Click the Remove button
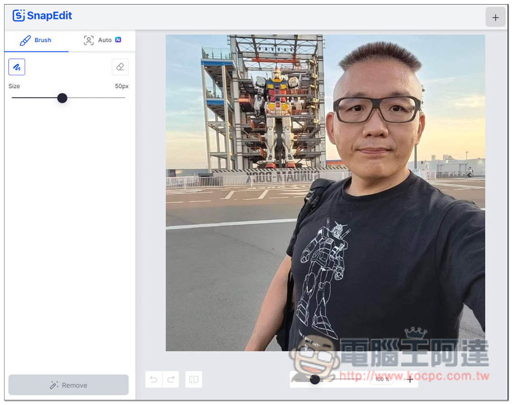This screenshot has height=405, width=512. point(68,385)
